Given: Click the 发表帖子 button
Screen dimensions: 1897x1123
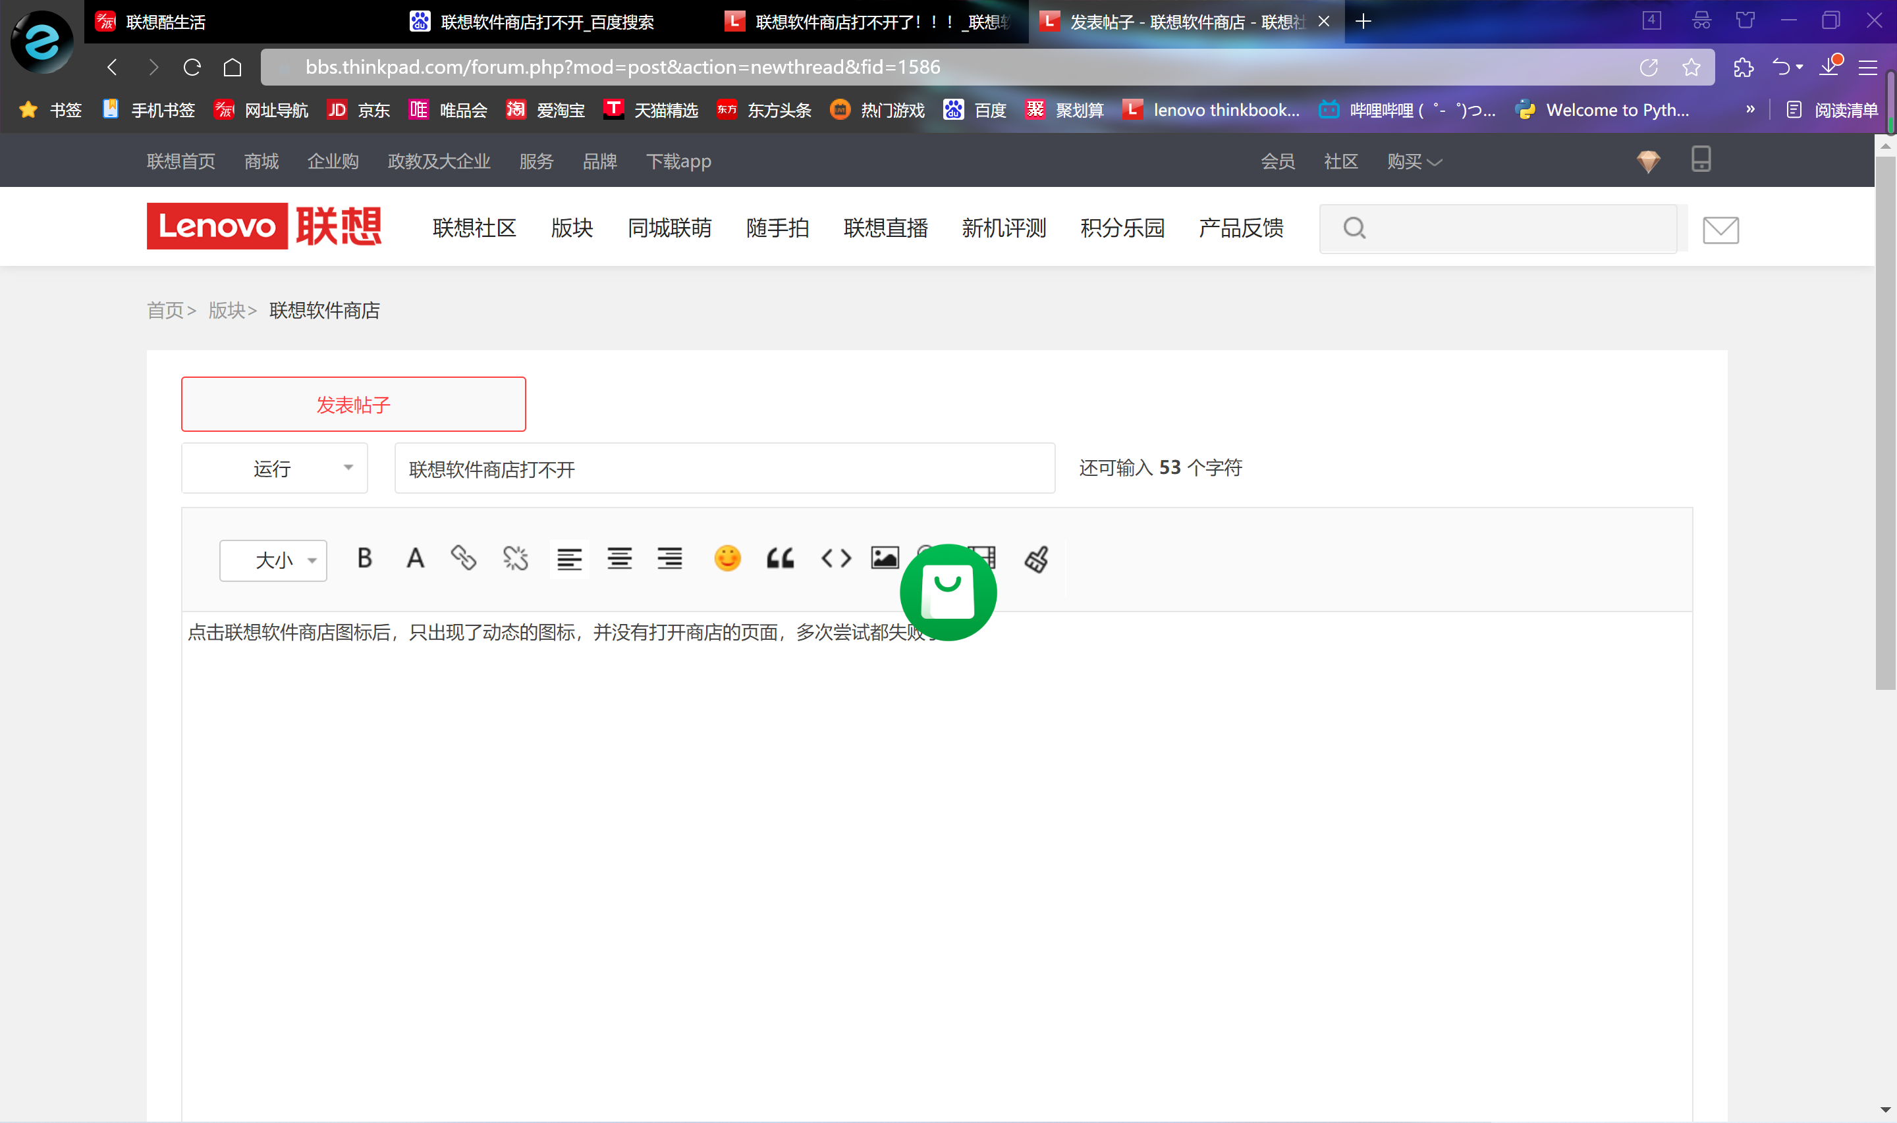Looking at the screenshot, I should pyautogui.click(x=354, y=404).
